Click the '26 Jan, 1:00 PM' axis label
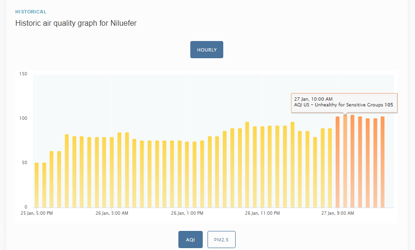 pos(187,213)
